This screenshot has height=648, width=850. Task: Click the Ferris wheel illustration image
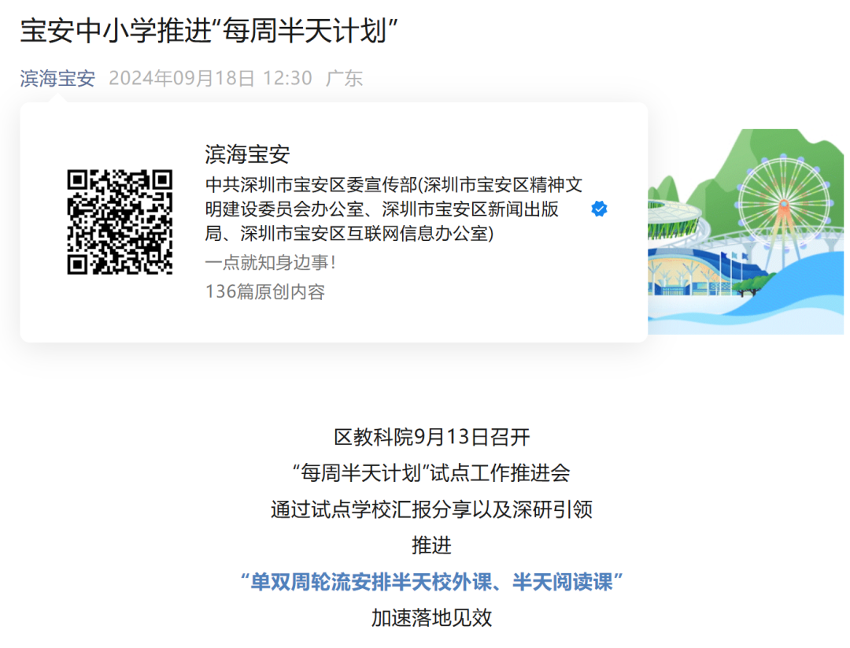point(745,231)
